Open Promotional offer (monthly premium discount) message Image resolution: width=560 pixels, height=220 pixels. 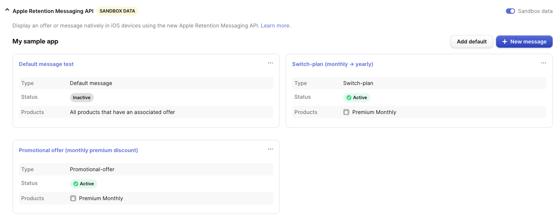(78, 150)
